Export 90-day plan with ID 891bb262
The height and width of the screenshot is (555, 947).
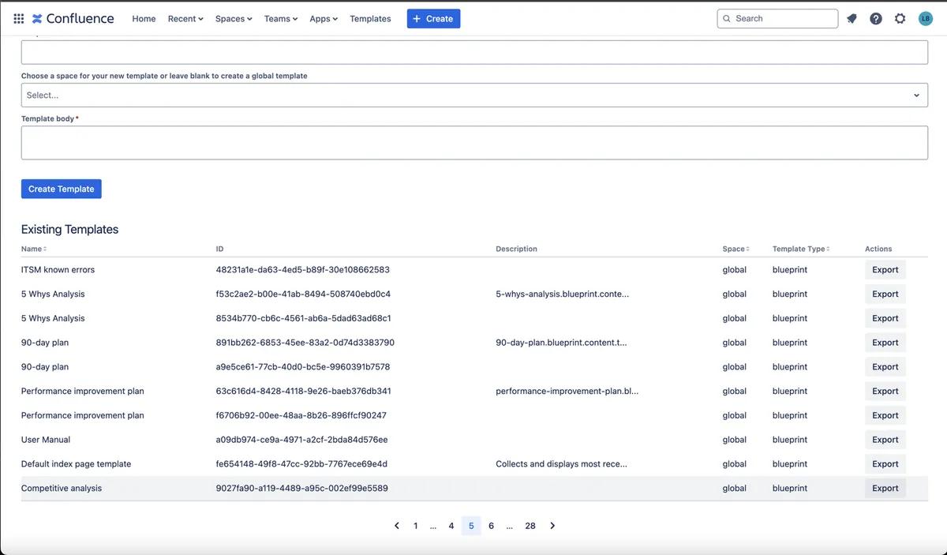(x=885, y=343)
